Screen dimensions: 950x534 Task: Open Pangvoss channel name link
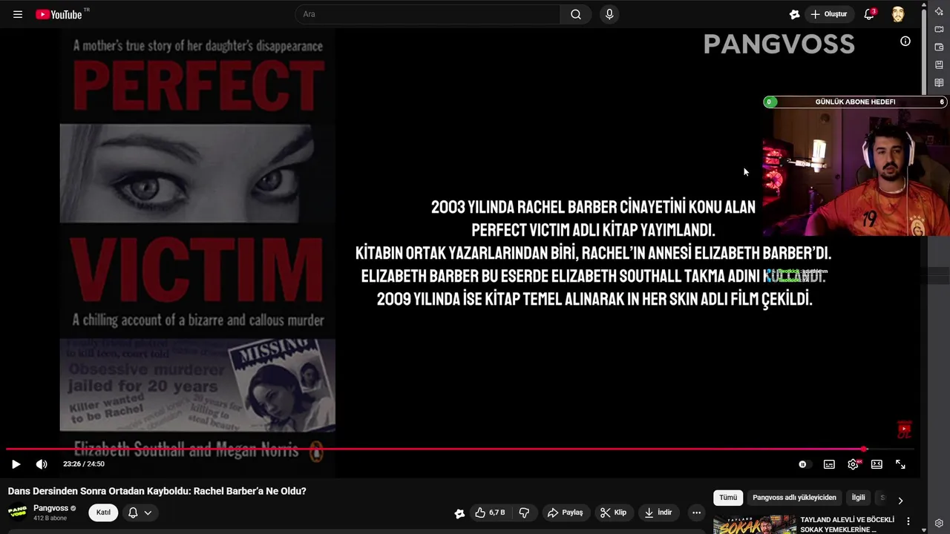[x=50, y=508]
